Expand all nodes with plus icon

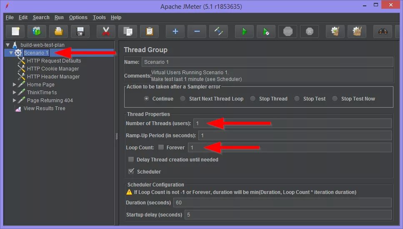[175, 32]
